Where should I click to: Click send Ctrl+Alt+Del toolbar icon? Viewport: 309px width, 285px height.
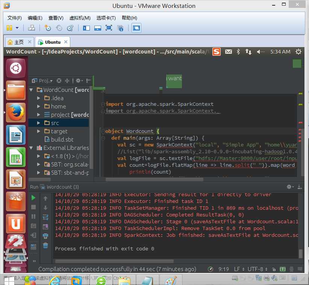(31, 28)
